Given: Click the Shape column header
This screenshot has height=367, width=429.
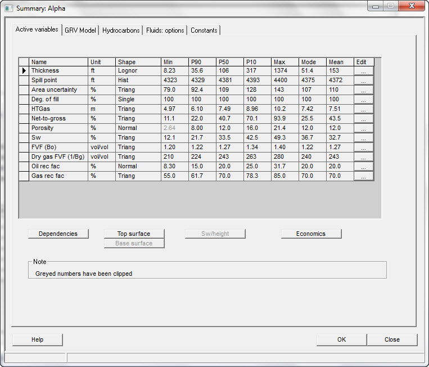Looking at the screenshot, I should click(138, 62).
